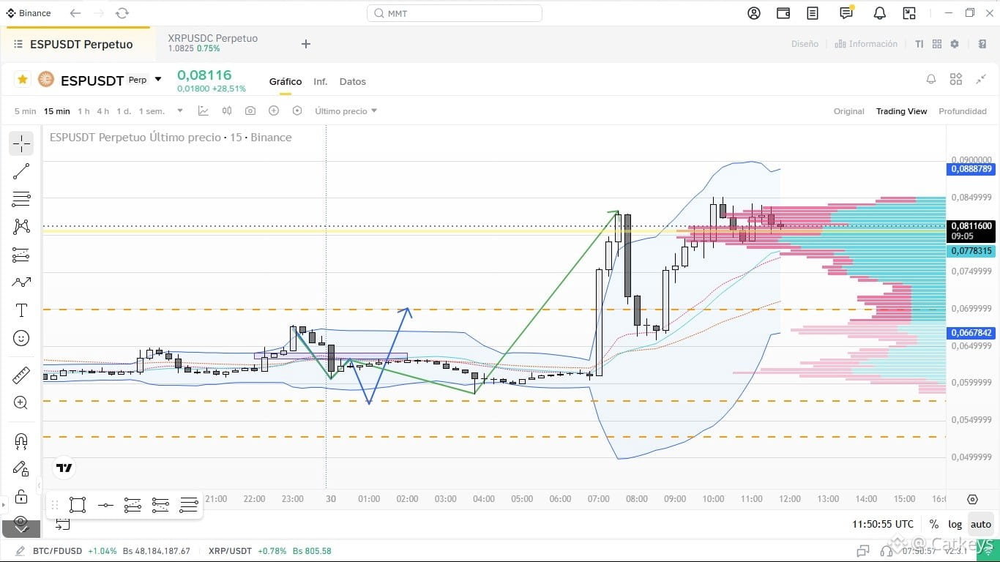Expand the ESPUSDT pair selector dropdown
Image resolution: width=1000 pixels, height=562 pixels.
coord(158,80)
